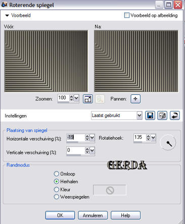Select the Omloop radio button
This screenshot has height=224, width=185.
coord(56,174)
